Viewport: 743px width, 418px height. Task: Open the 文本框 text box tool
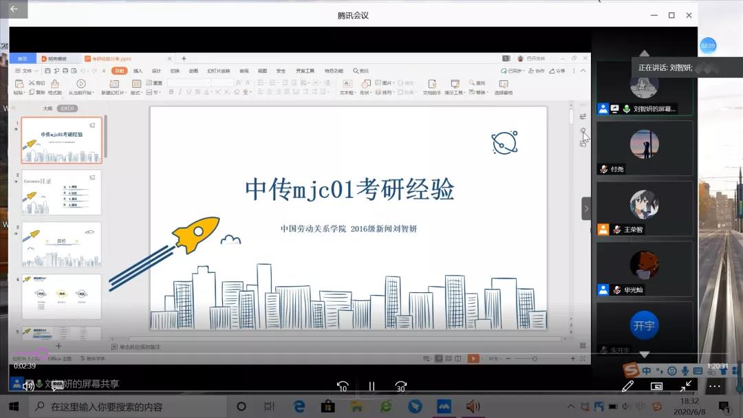tap(347, 87)
